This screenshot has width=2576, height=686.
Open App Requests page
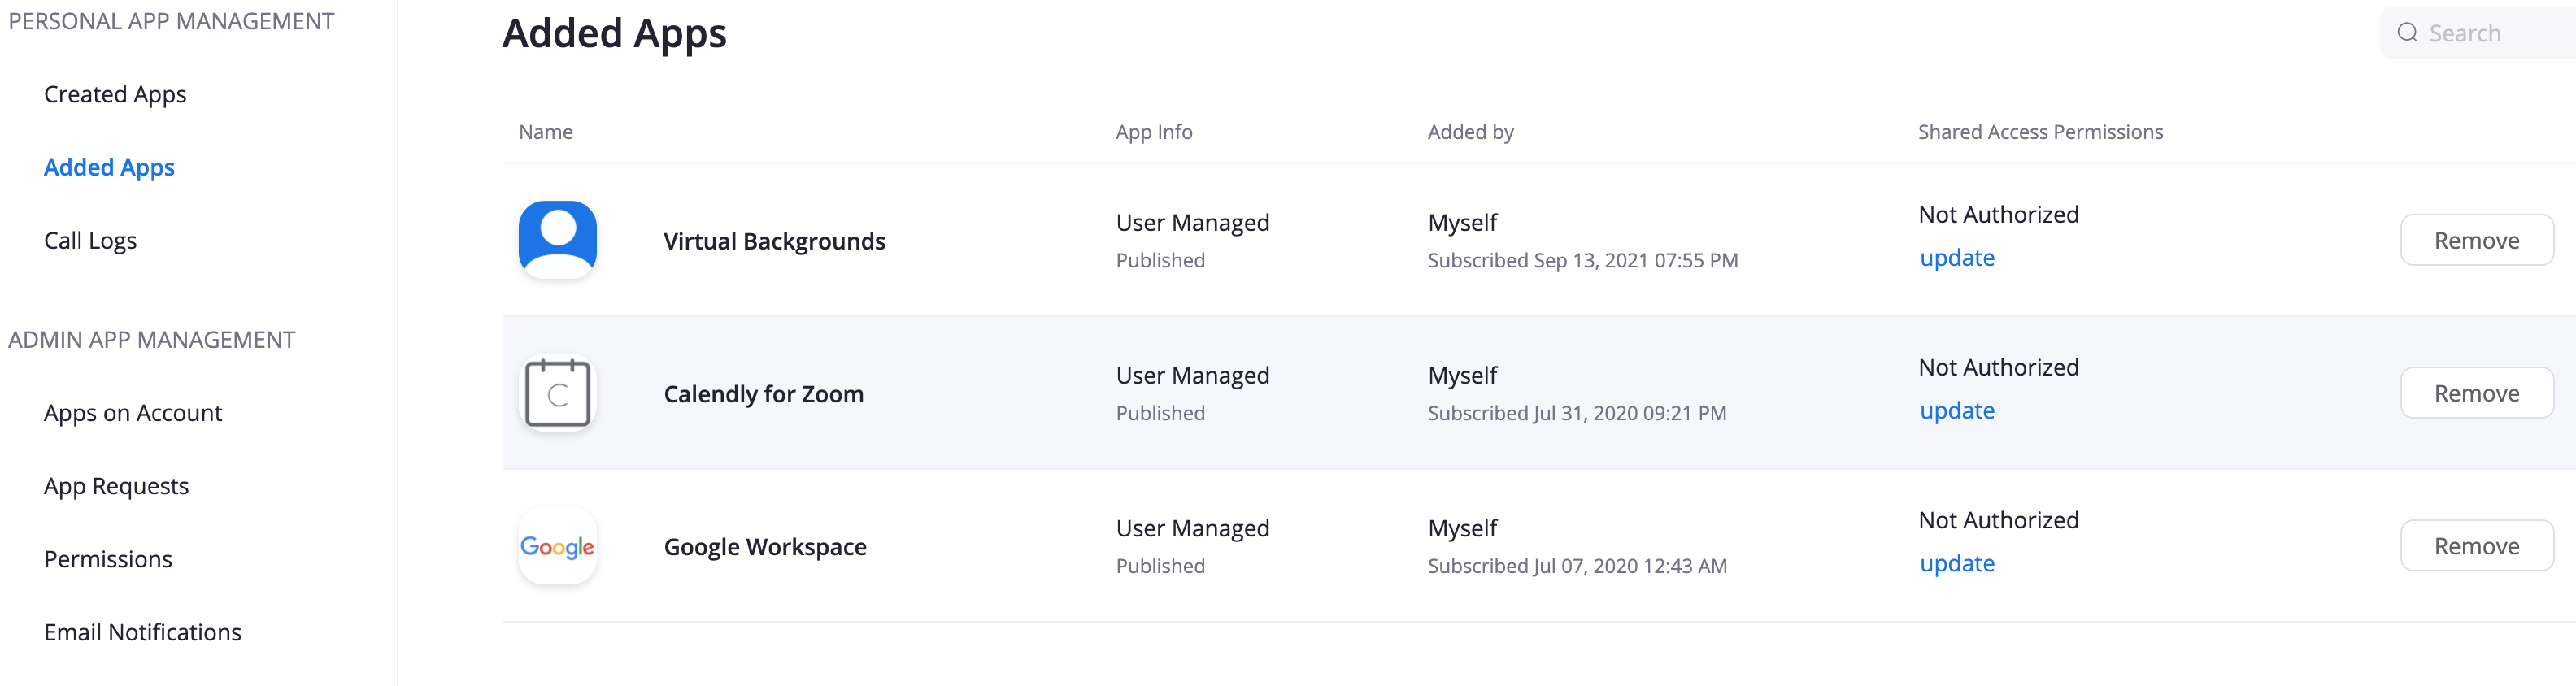(x=116, y=486)
